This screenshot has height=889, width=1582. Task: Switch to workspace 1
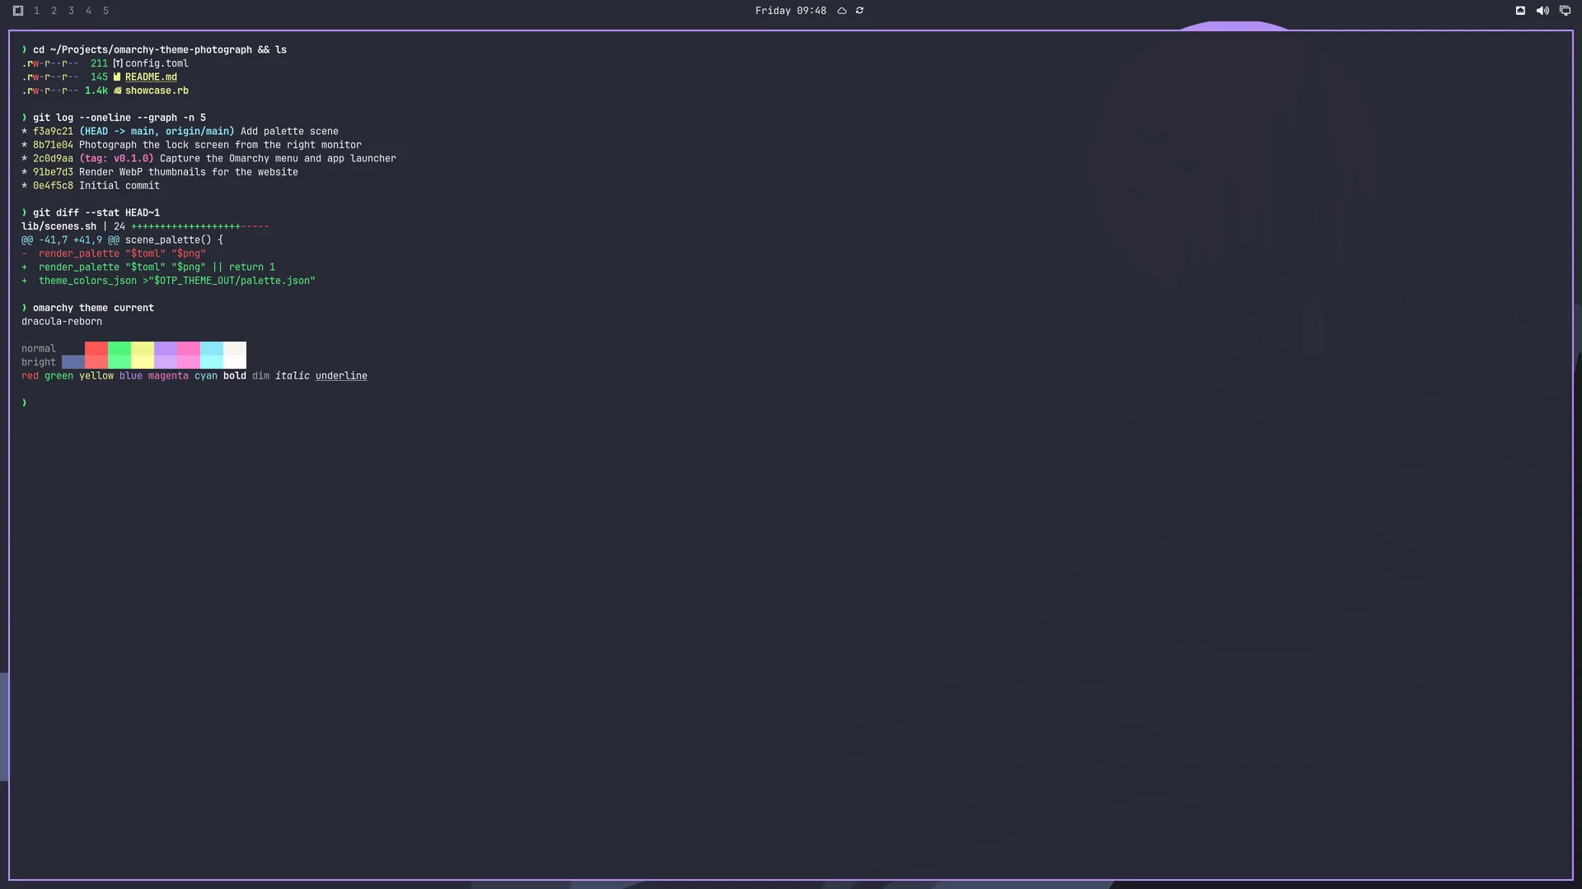point(36,11)
